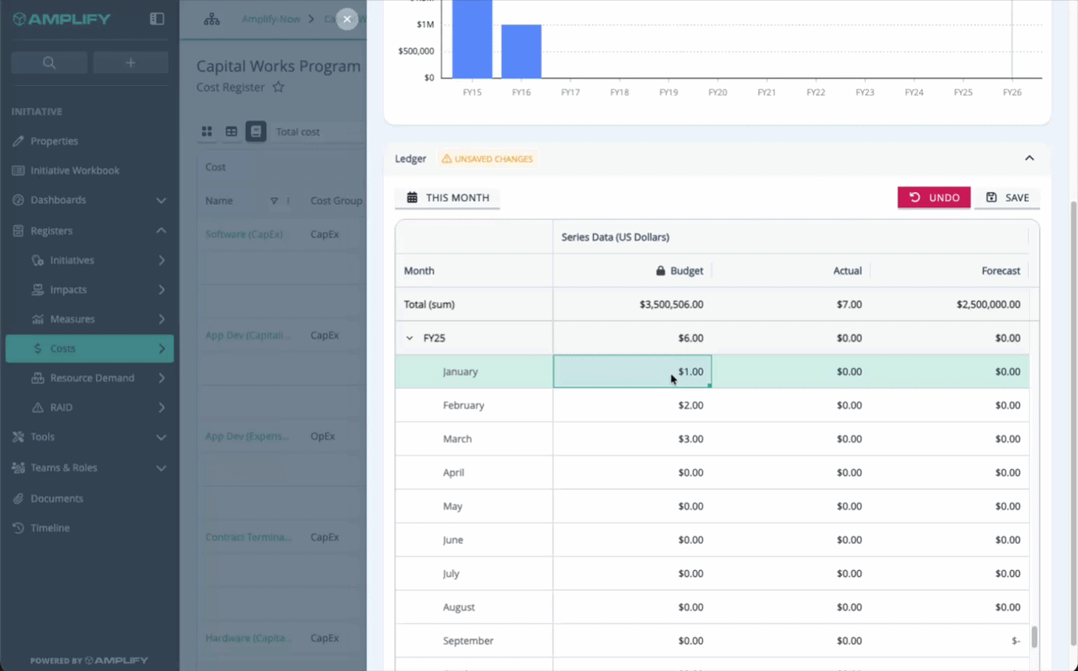
Task: Star the Cost Register as favorite
Action: tap(278, 88)
